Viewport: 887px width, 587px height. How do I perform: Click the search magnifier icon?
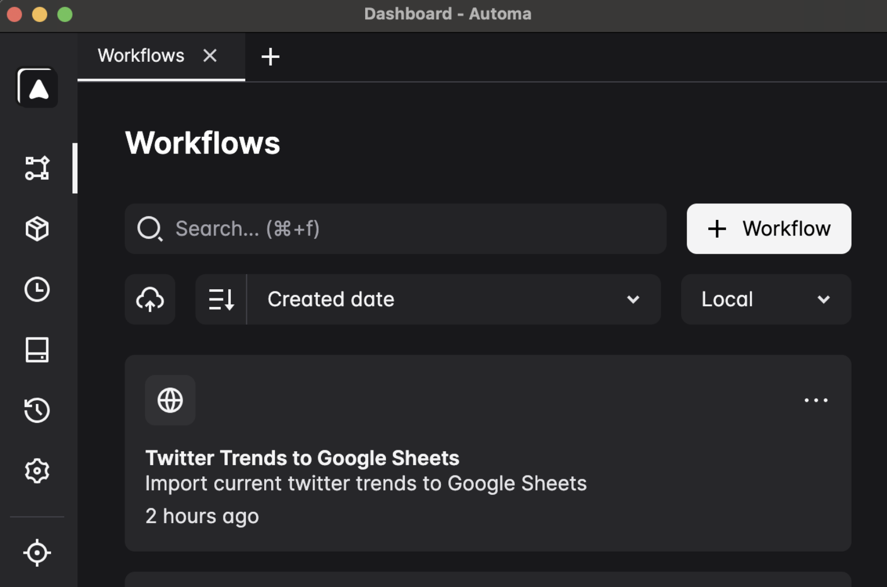(150, 229)
